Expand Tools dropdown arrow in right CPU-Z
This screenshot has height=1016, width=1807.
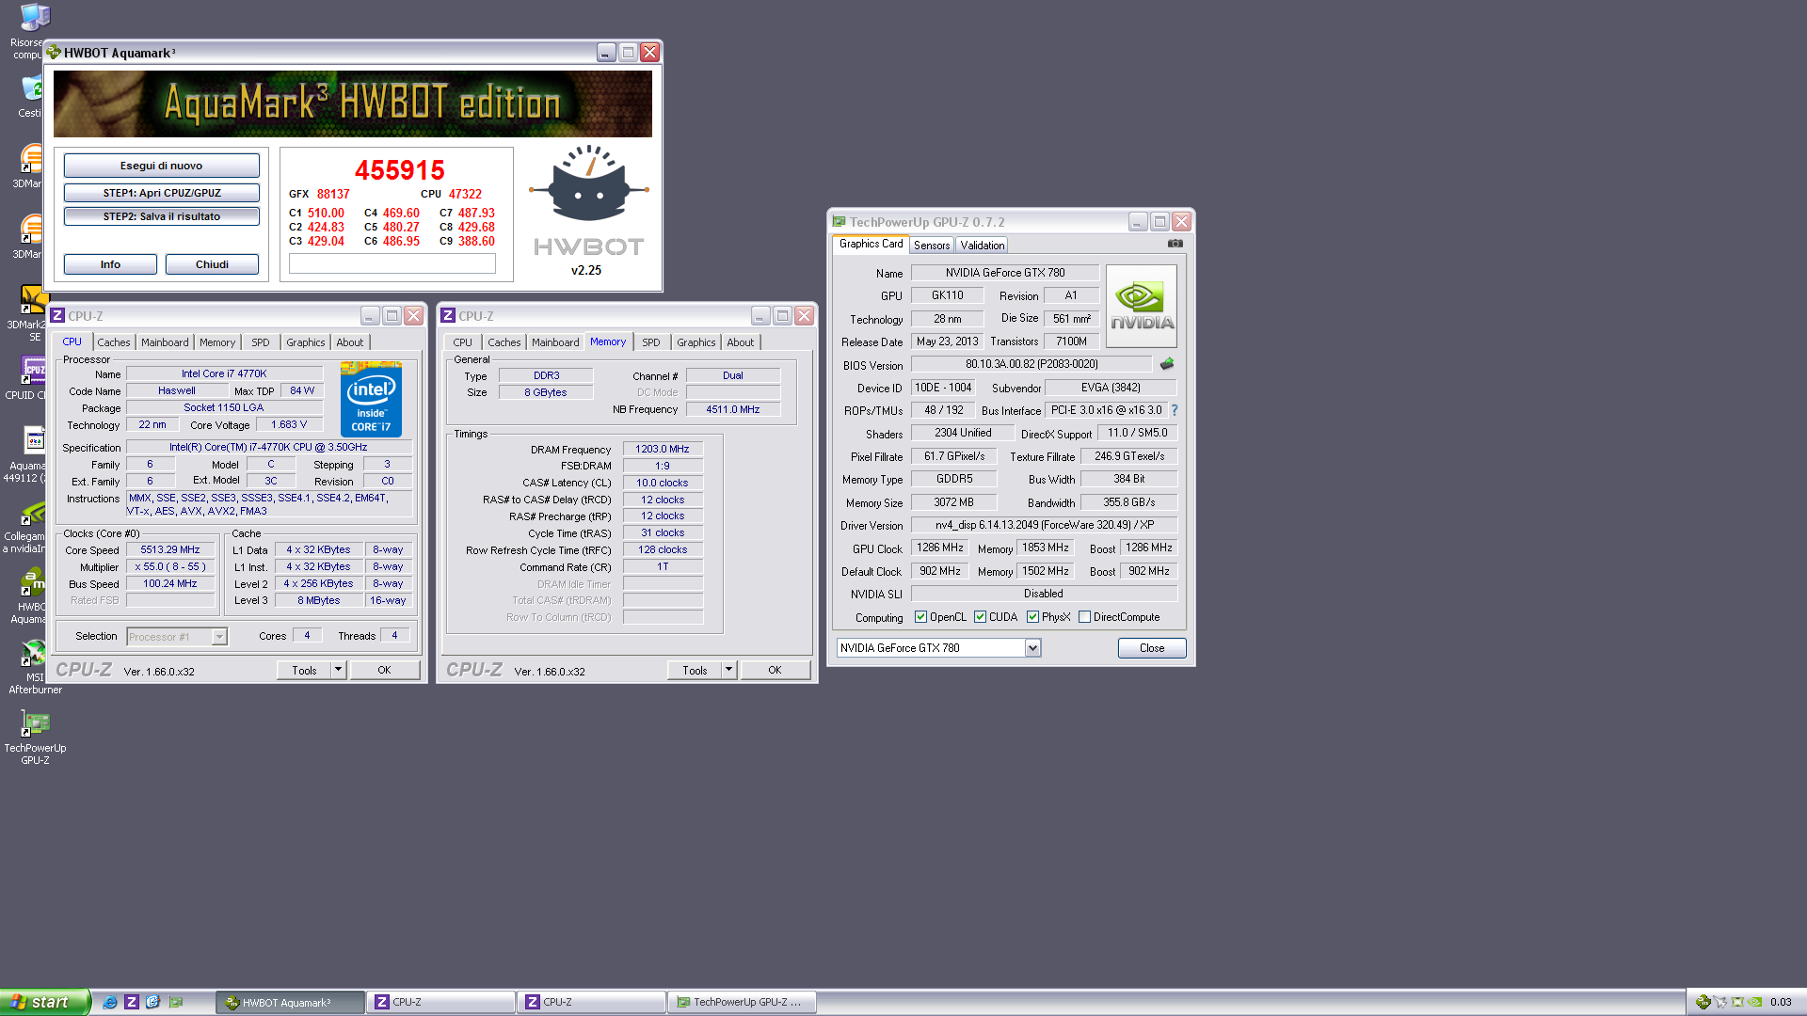[728, 670]
